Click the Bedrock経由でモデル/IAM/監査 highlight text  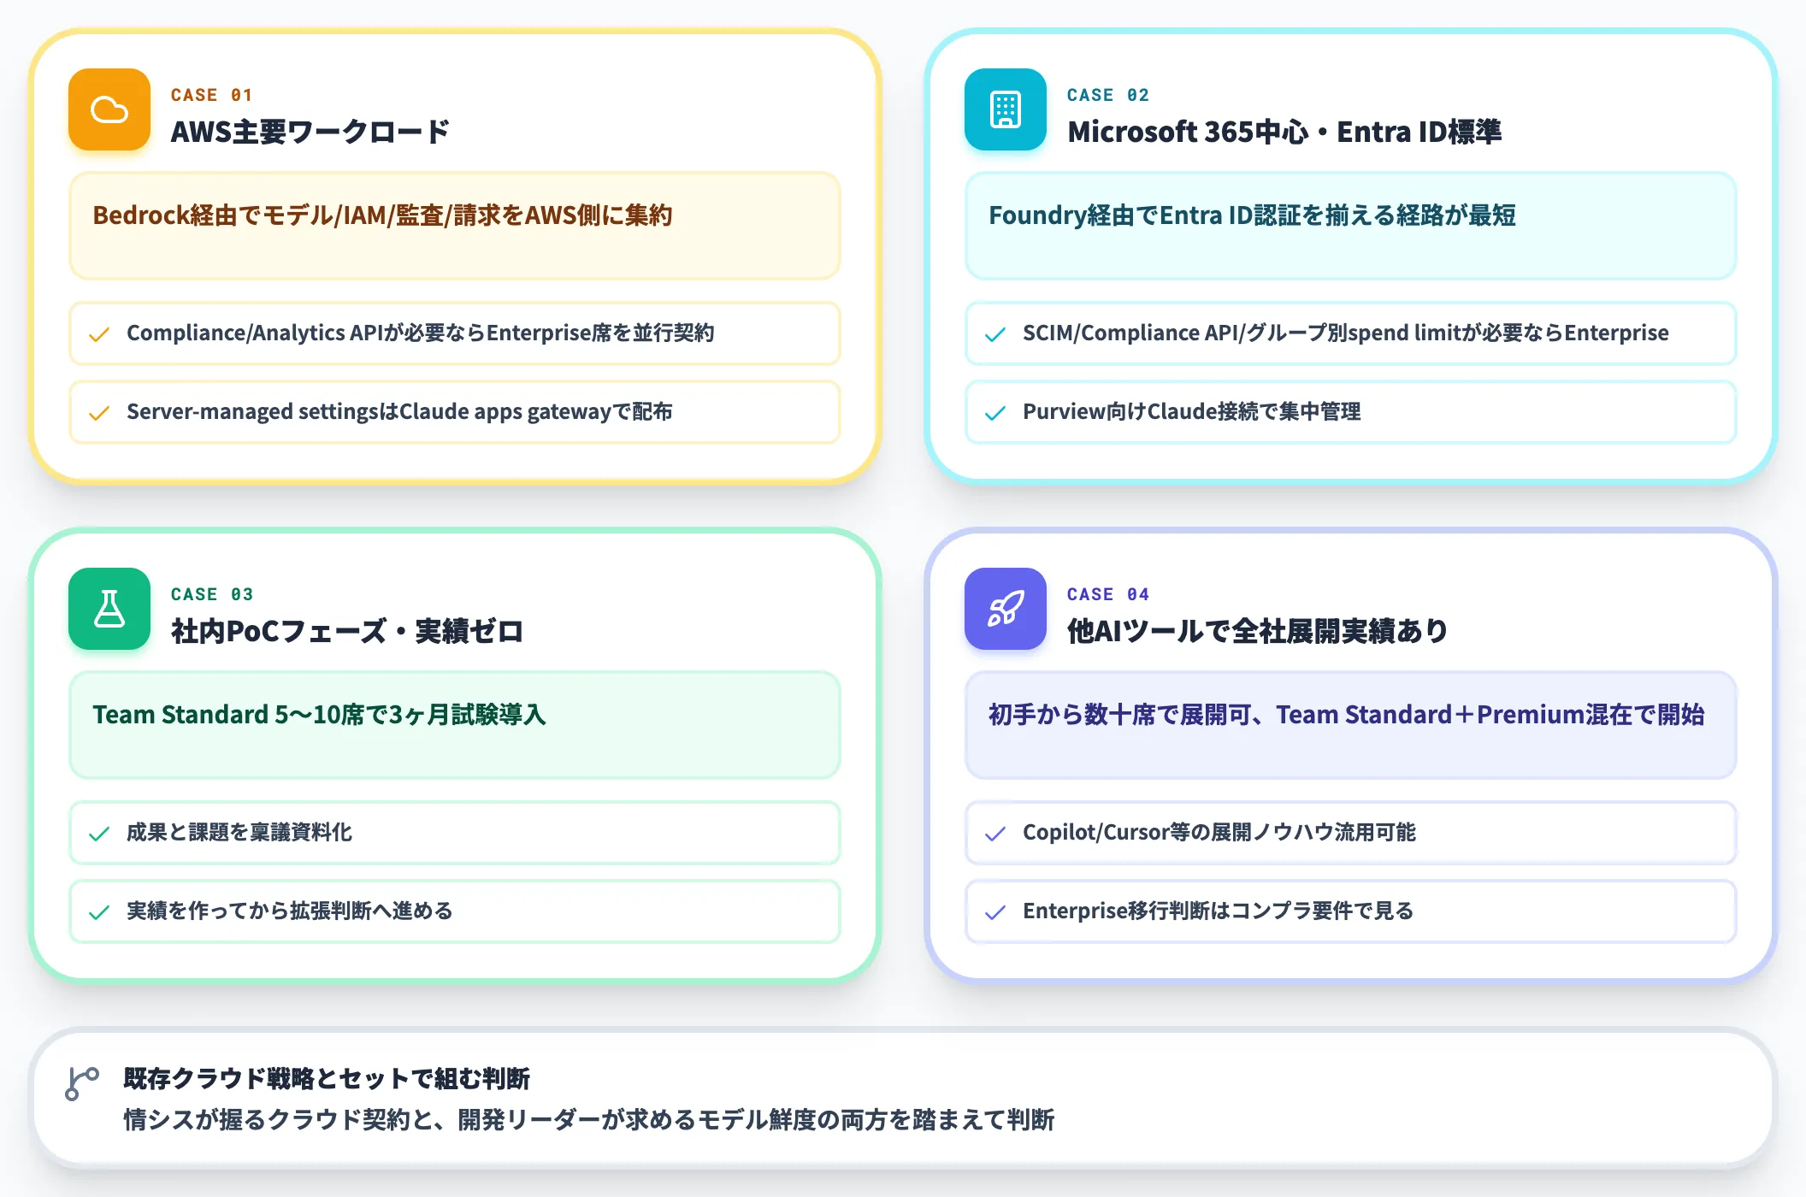[x=382, y=215]
